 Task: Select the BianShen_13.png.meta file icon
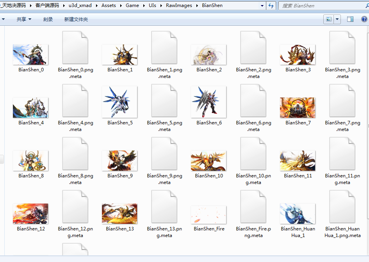(x=164, y=207)
